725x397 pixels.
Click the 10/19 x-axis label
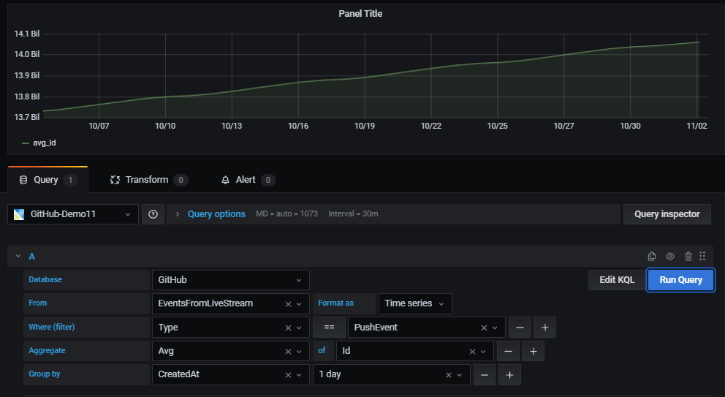coord(365,126)
